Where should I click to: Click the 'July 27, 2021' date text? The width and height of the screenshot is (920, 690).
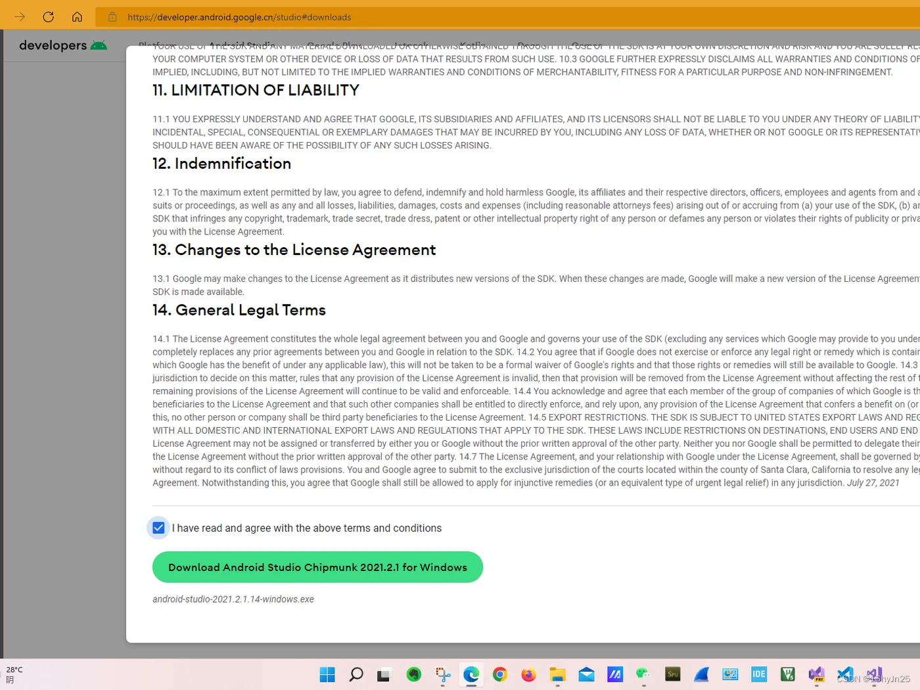(x=873, y=483)
